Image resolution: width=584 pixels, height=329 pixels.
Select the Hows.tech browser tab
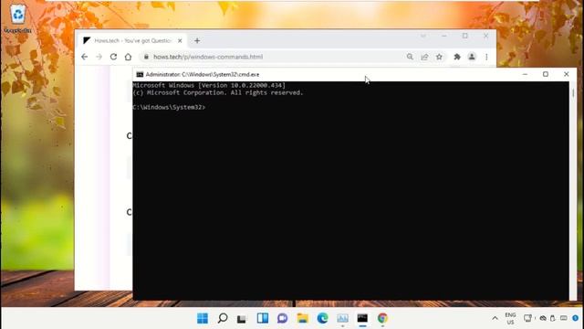132,40
